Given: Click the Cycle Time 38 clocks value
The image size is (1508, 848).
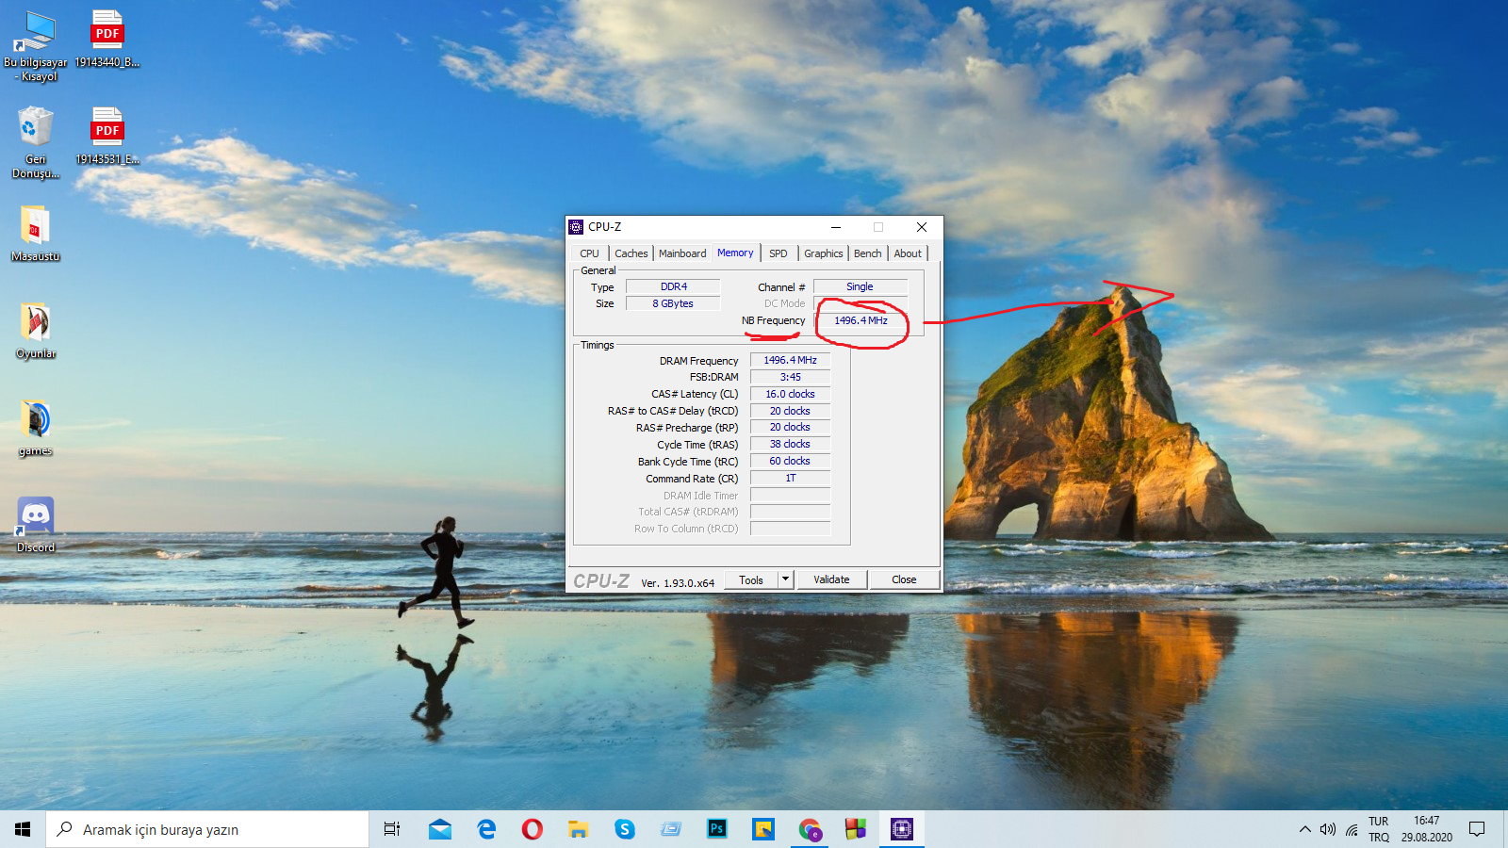Looking at the screenshot, I should pyautogui.click(x=791, y=444).
